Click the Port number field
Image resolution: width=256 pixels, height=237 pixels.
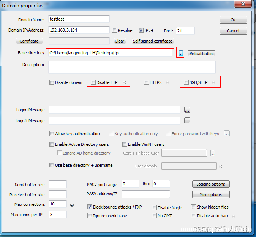pyautogui.click(x=185, y=31)
